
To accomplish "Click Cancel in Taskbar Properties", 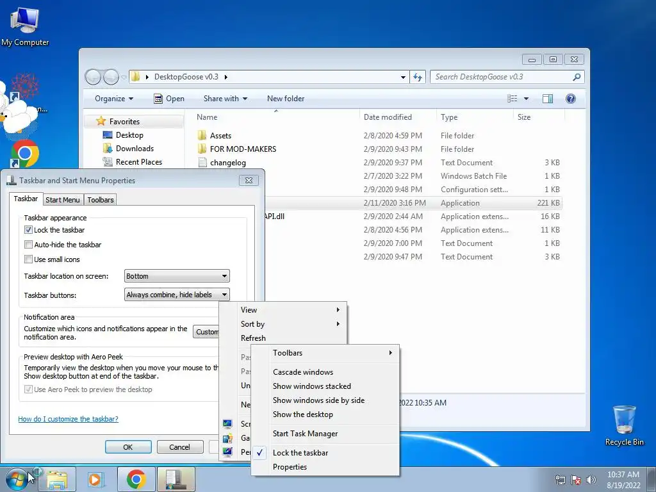I will 179,447.
